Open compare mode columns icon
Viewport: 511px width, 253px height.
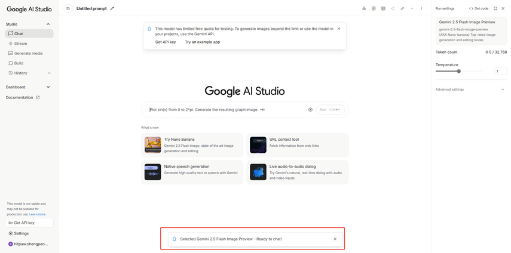coord(383,9)
